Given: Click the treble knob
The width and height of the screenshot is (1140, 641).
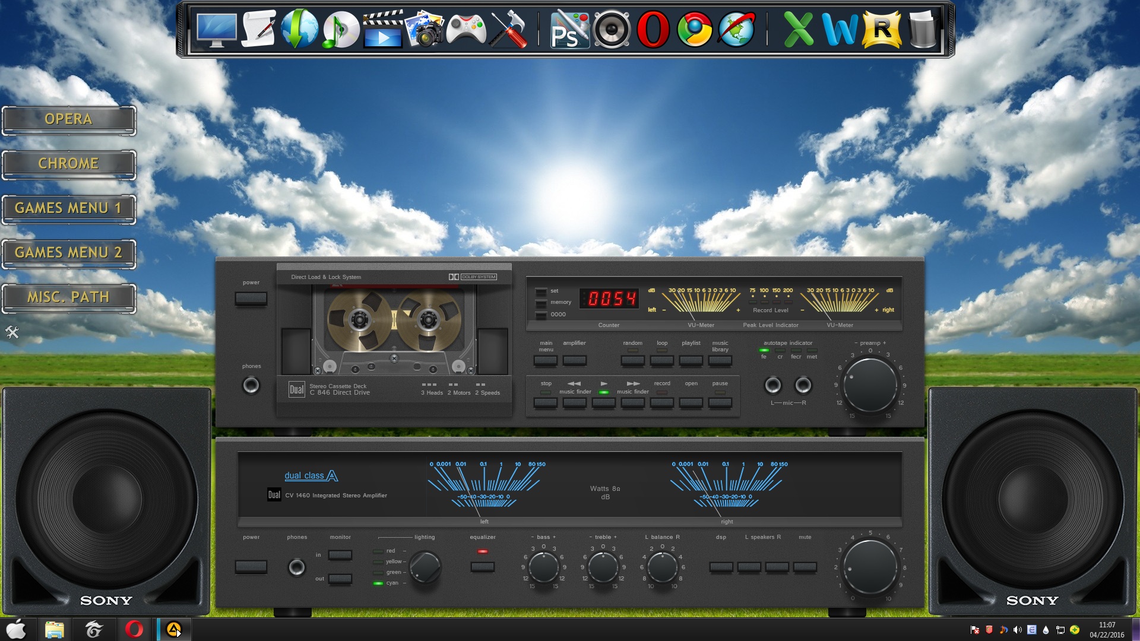Looking at the screenshot, I should pyautogui.click(x=603, y=567).
